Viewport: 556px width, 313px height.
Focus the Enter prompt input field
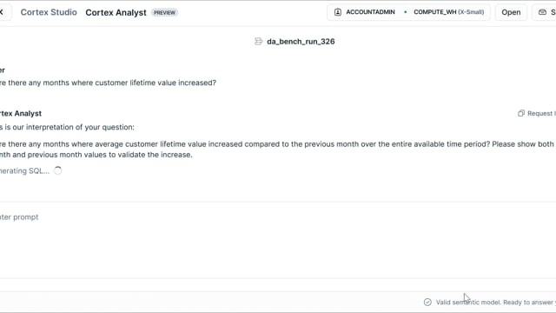[278, 217]
